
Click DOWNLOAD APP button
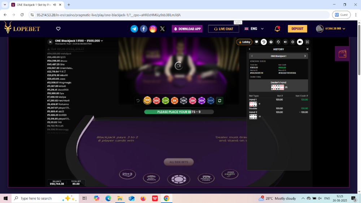[187, 29]
